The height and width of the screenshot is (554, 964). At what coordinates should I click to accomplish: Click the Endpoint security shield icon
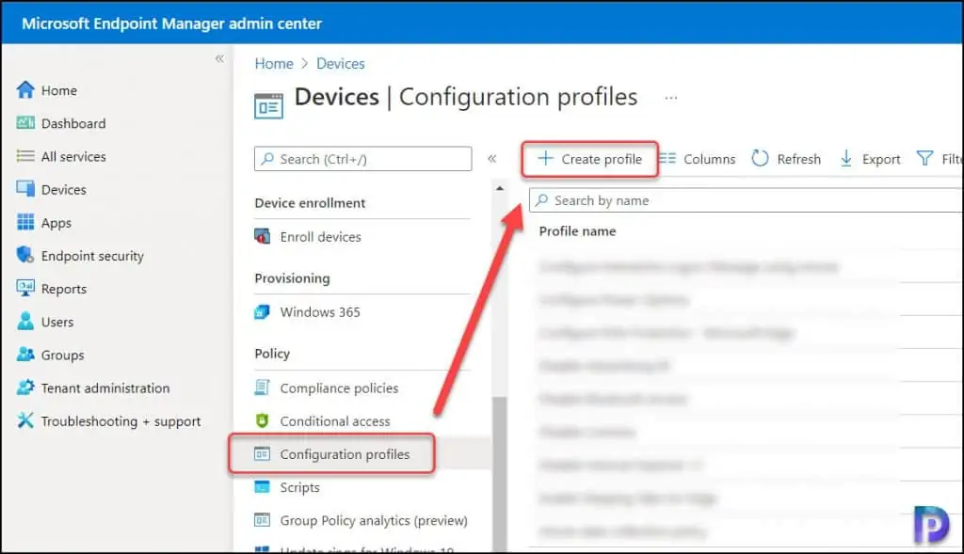[25, 255]
